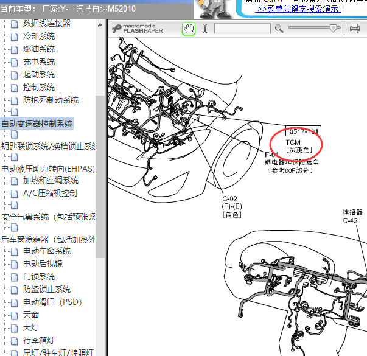Open the 菜单关键字搜索演示 link
Image resolution: width=367 pixels, height=356 pixels.
point(298,9)
